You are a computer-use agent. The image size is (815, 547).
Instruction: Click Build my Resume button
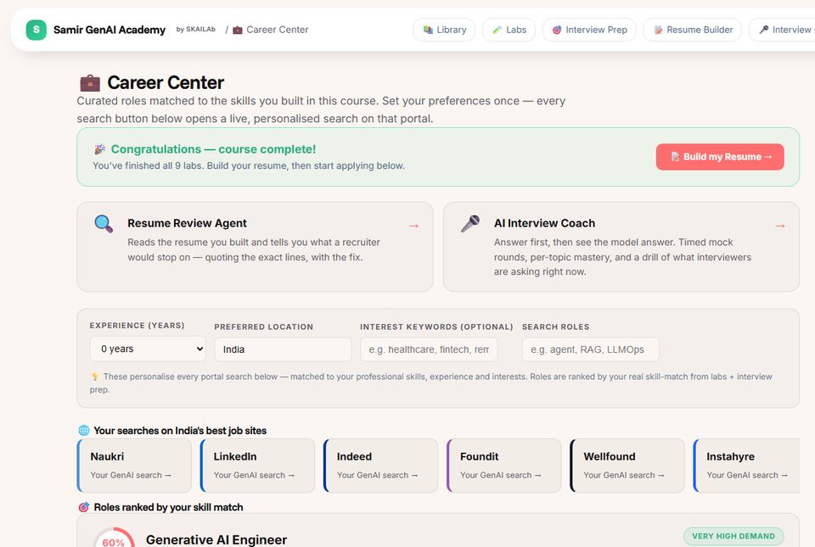[720, 157]
